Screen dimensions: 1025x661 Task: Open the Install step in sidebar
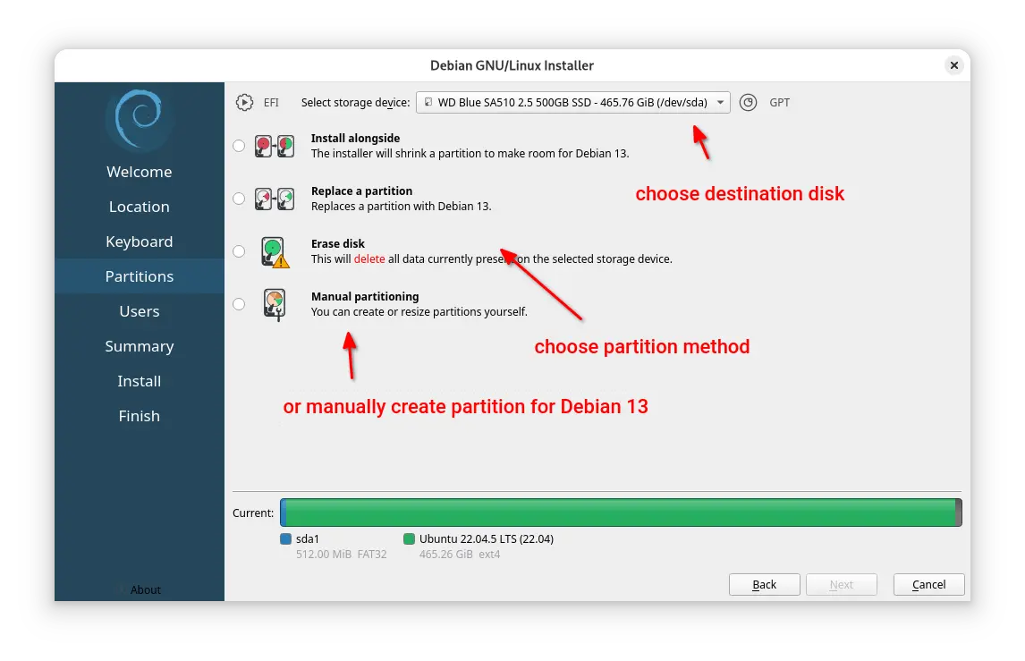click(x=140, y=381)
